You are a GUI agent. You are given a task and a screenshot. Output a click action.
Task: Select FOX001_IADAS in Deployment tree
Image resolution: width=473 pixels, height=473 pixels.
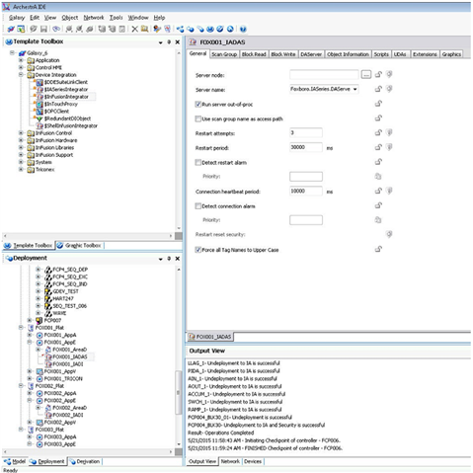[70, 356]
